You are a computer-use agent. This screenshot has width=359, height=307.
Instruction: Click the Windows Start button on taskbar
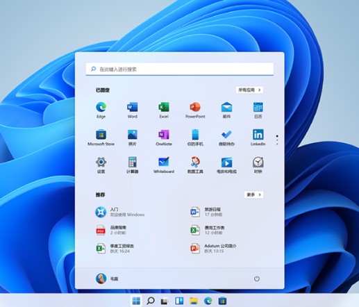pyautogui.click(x=136, y=301)
